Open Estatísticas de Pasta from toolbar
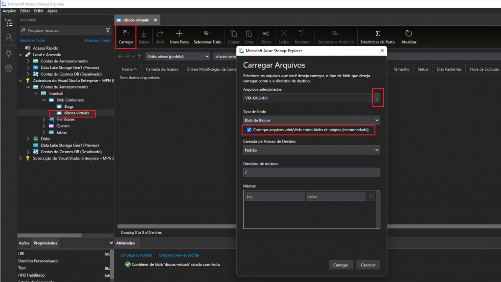501x282 pixels. (x=377, y=37)
